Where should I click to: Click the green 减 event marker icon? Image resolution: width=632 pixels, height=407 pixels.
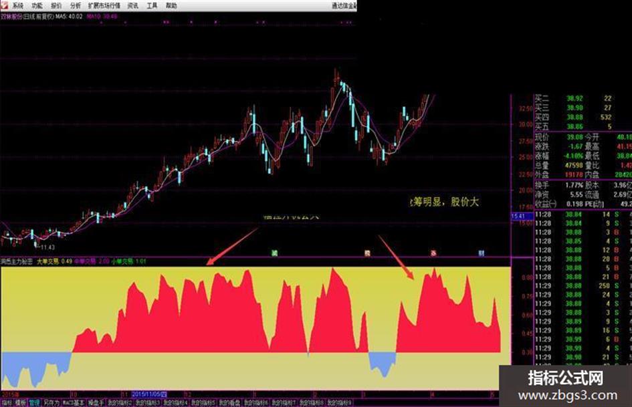point(274,253)
